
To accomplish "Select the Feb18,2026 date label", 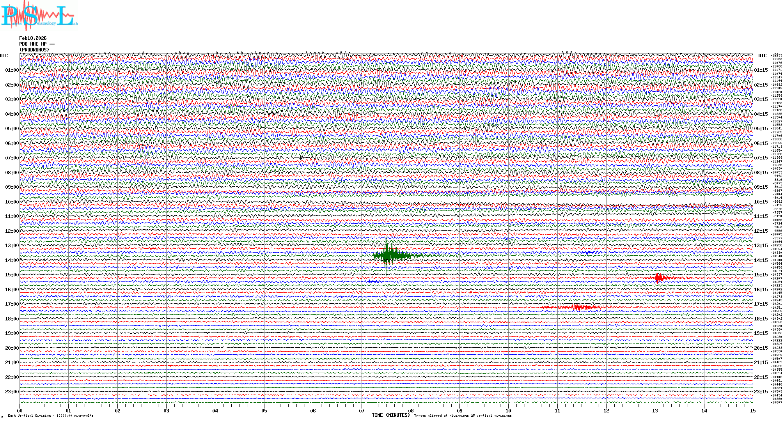I will 33,38.
